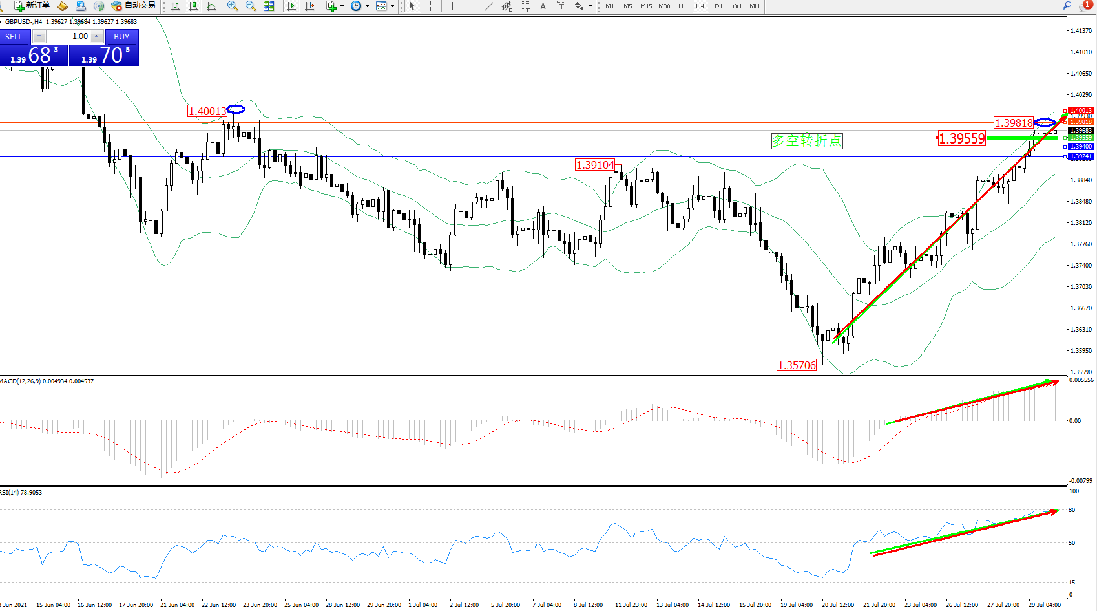This screenshot has height=611, width=1097.
Task: Click the zoom in magnifier icon
Action: point(233,6)
